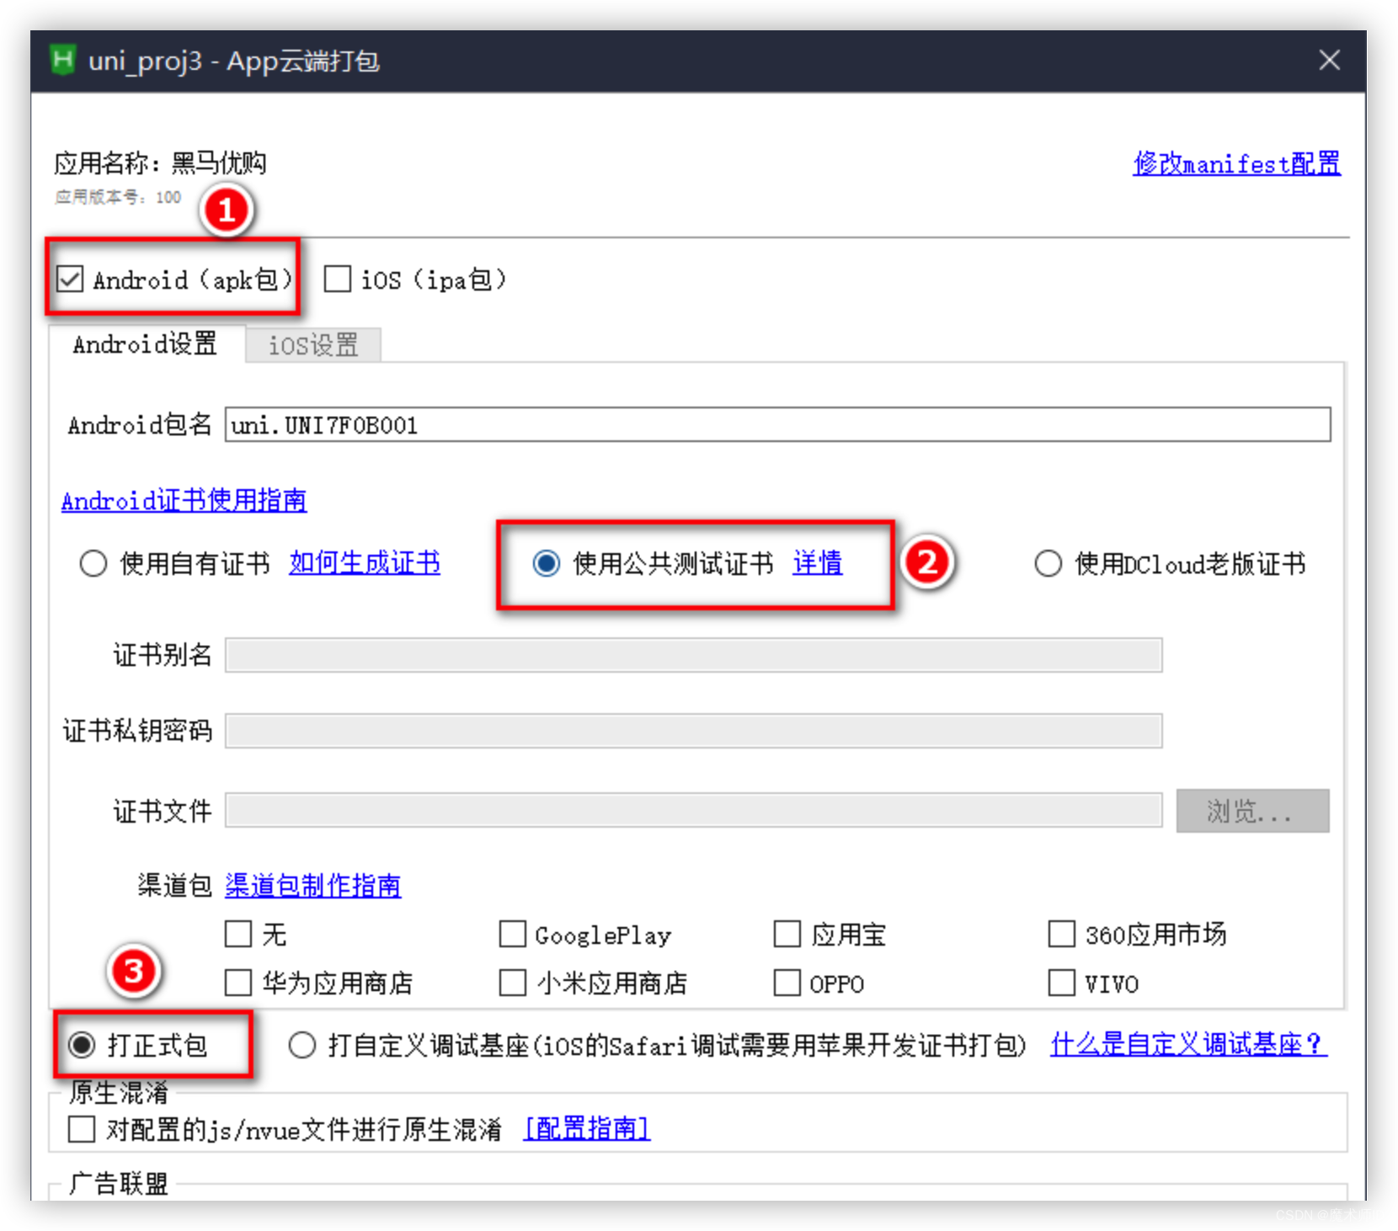Viewport: 1398px width, 1231px height.
Task: Open the 渠道包制作指南 link
Action: (312, 885)
